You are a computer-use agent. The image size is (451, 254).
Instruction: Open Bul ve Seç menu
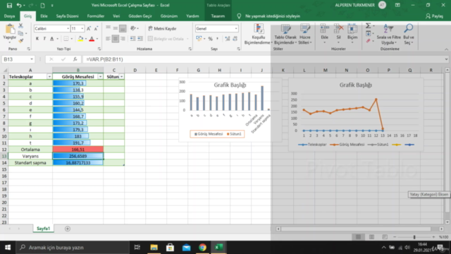point(409,35)
